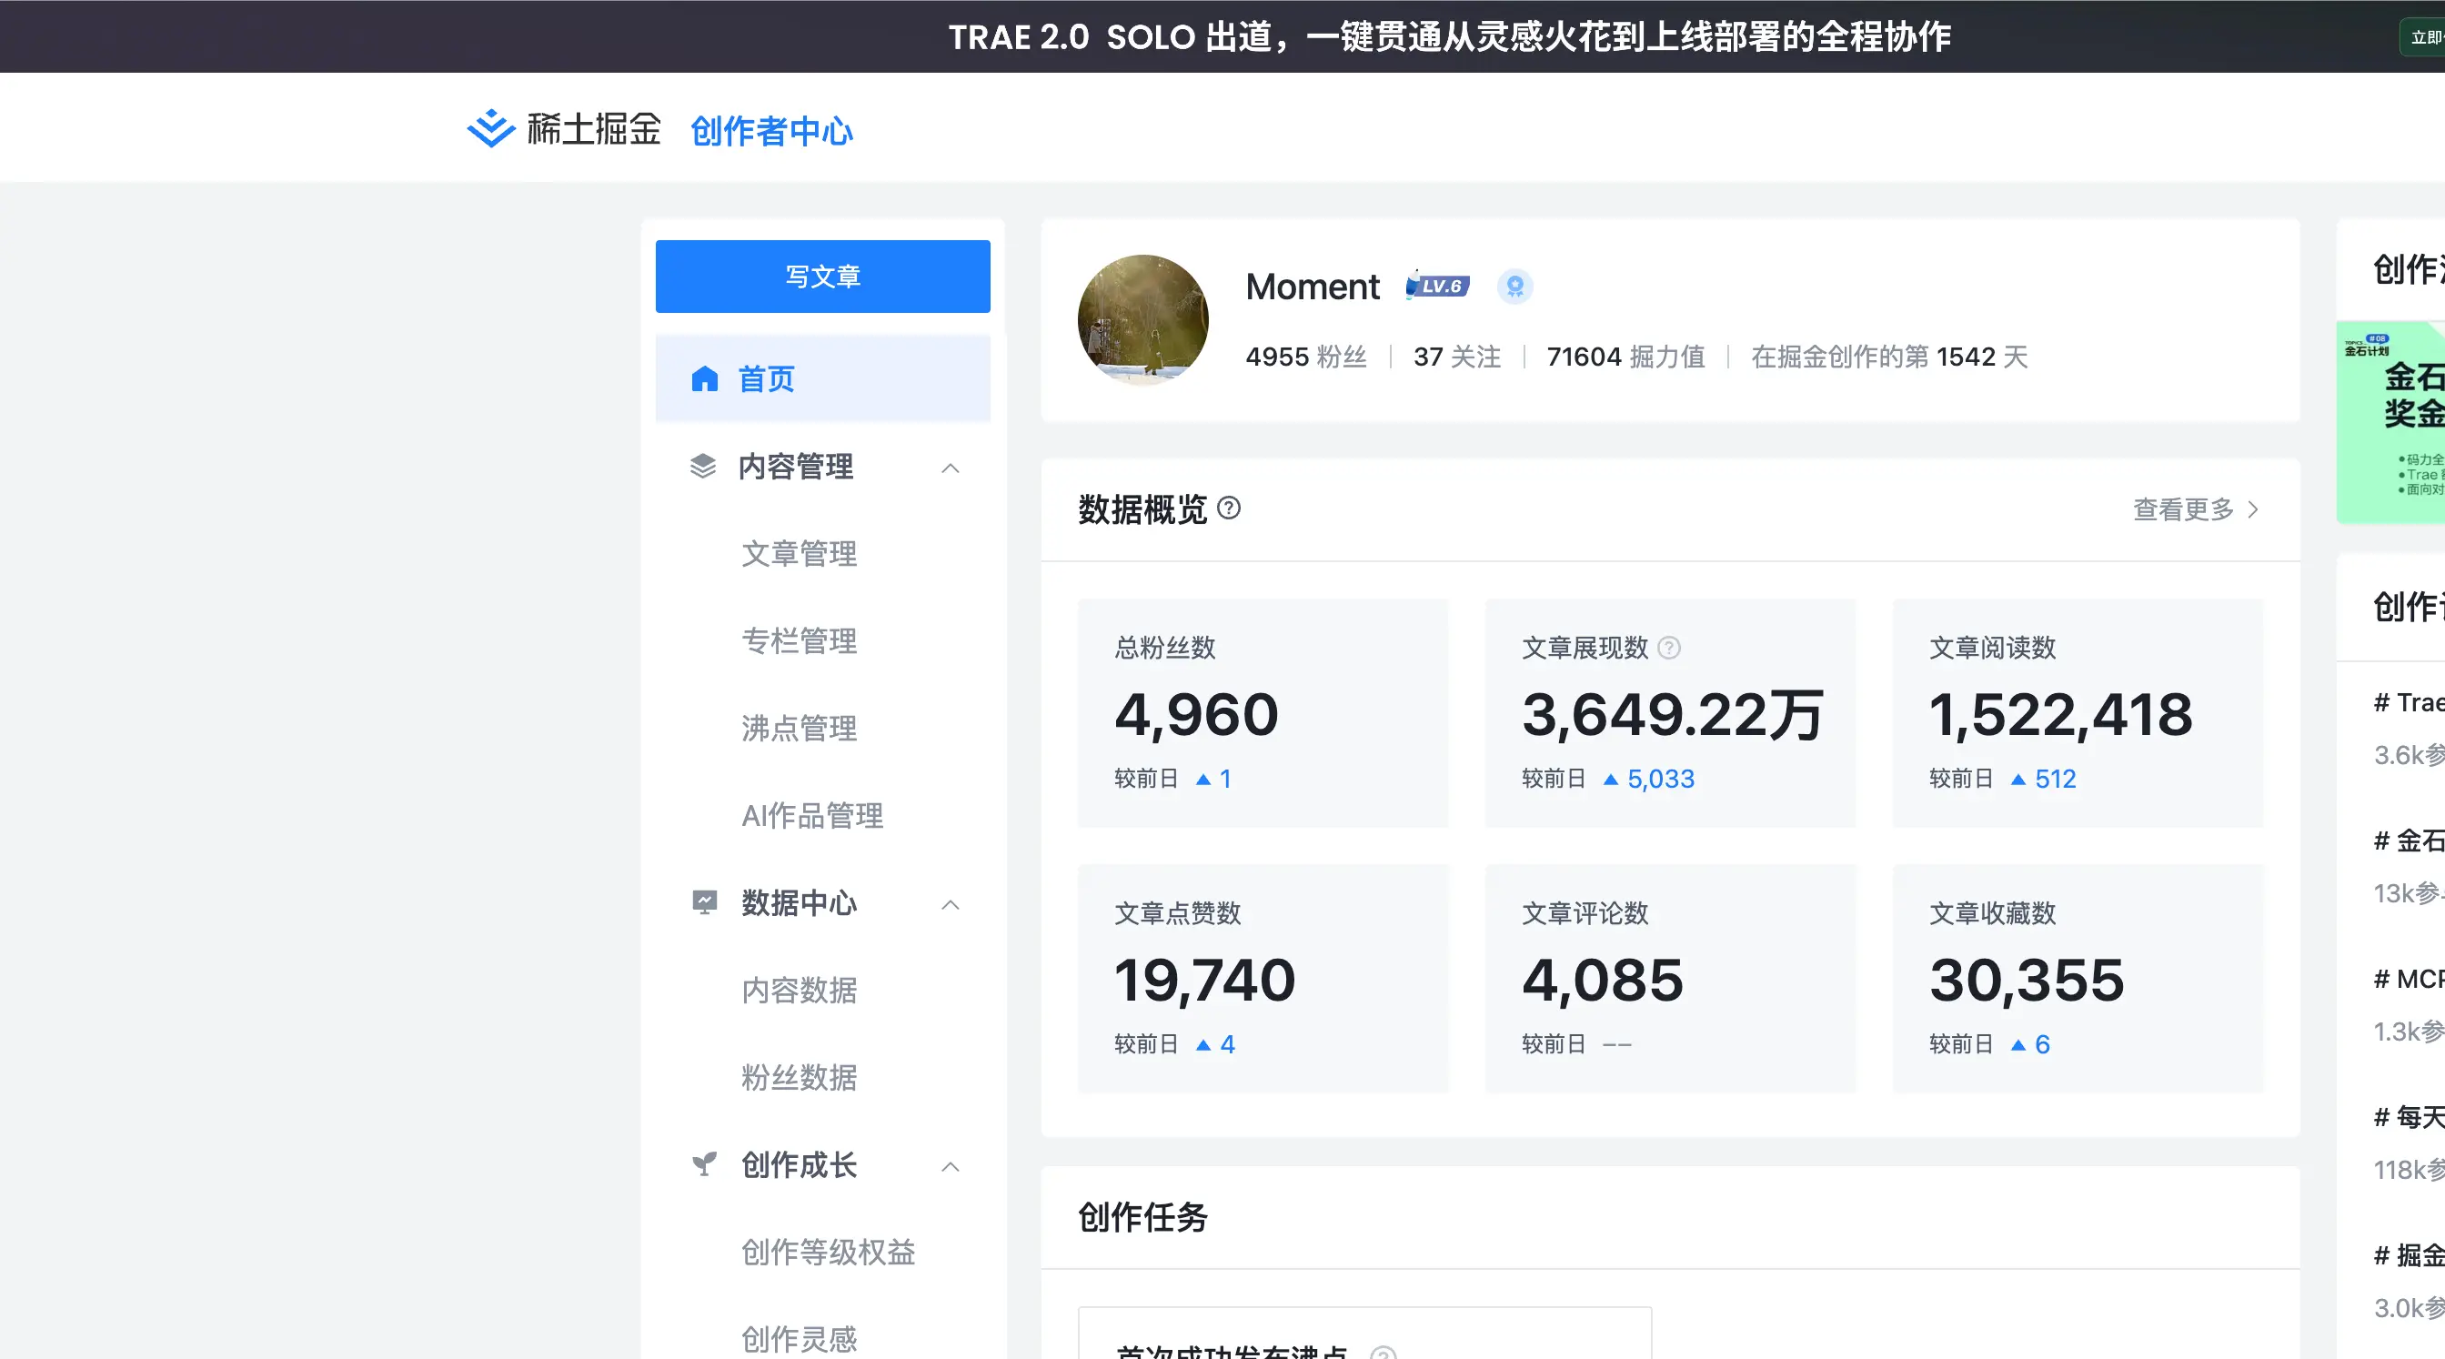Click the blue medal badge next to Moment
2445x1359 pixels.
point(1514,286)
